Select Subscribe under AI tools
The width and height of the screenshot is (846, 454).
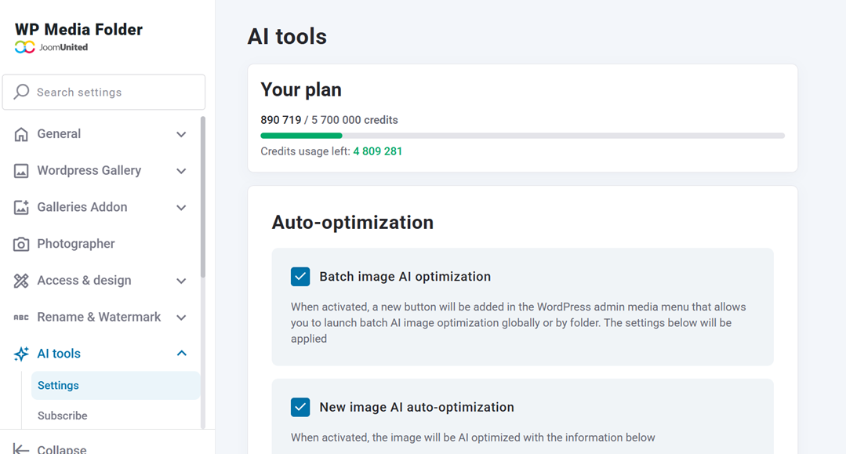[x=62, y=415]
